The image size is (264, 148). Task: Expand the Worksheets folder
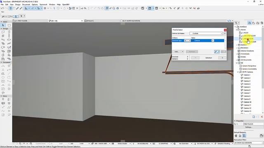click(x=237, y=54)
